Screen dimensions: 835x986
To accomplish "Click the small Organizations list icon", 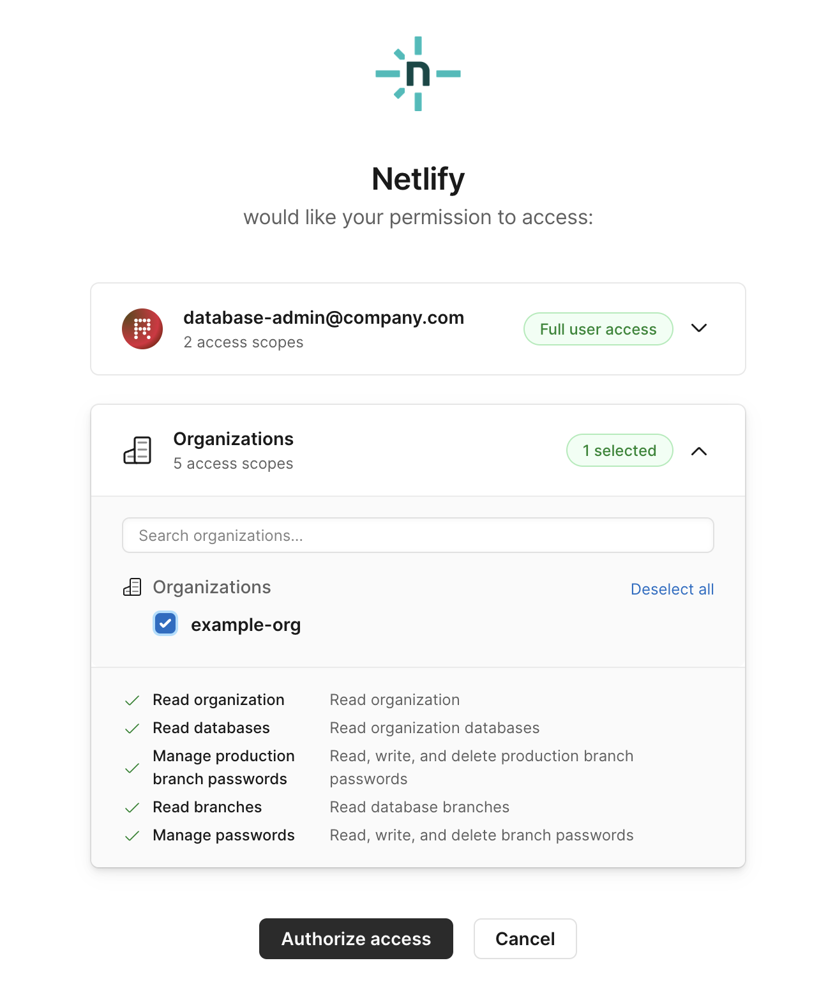I will point(132,587).
